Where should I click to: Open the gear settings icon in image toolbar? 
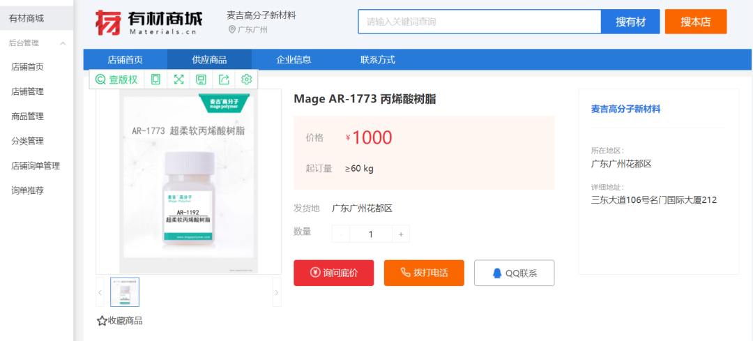[246, 79]
